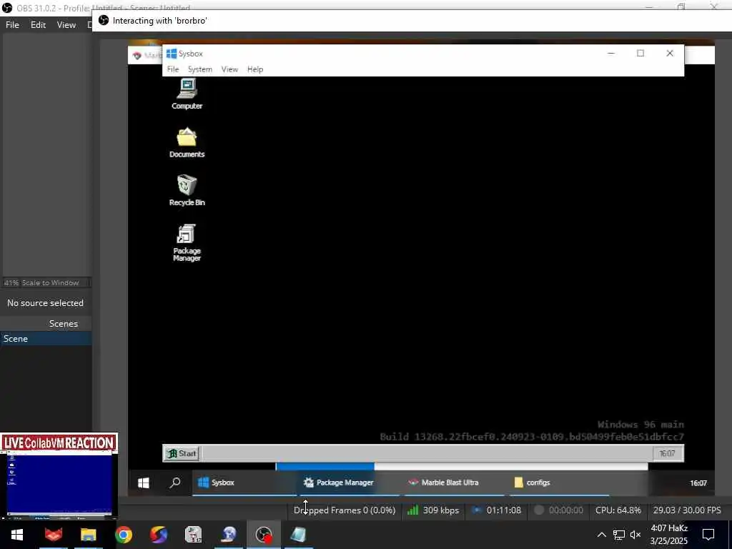This screenshot has height=549, width=732.
Task: Click the 00:00:00 recording time
Action: point(566,510)
